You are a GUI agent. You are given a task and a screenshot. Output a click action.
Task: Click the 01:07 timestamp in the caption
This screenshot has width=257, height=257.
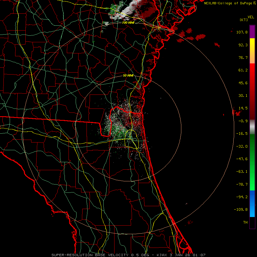[199, 255]
